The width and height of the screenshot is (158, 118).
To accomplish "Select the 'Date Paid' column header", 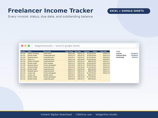I will (105, 51).
